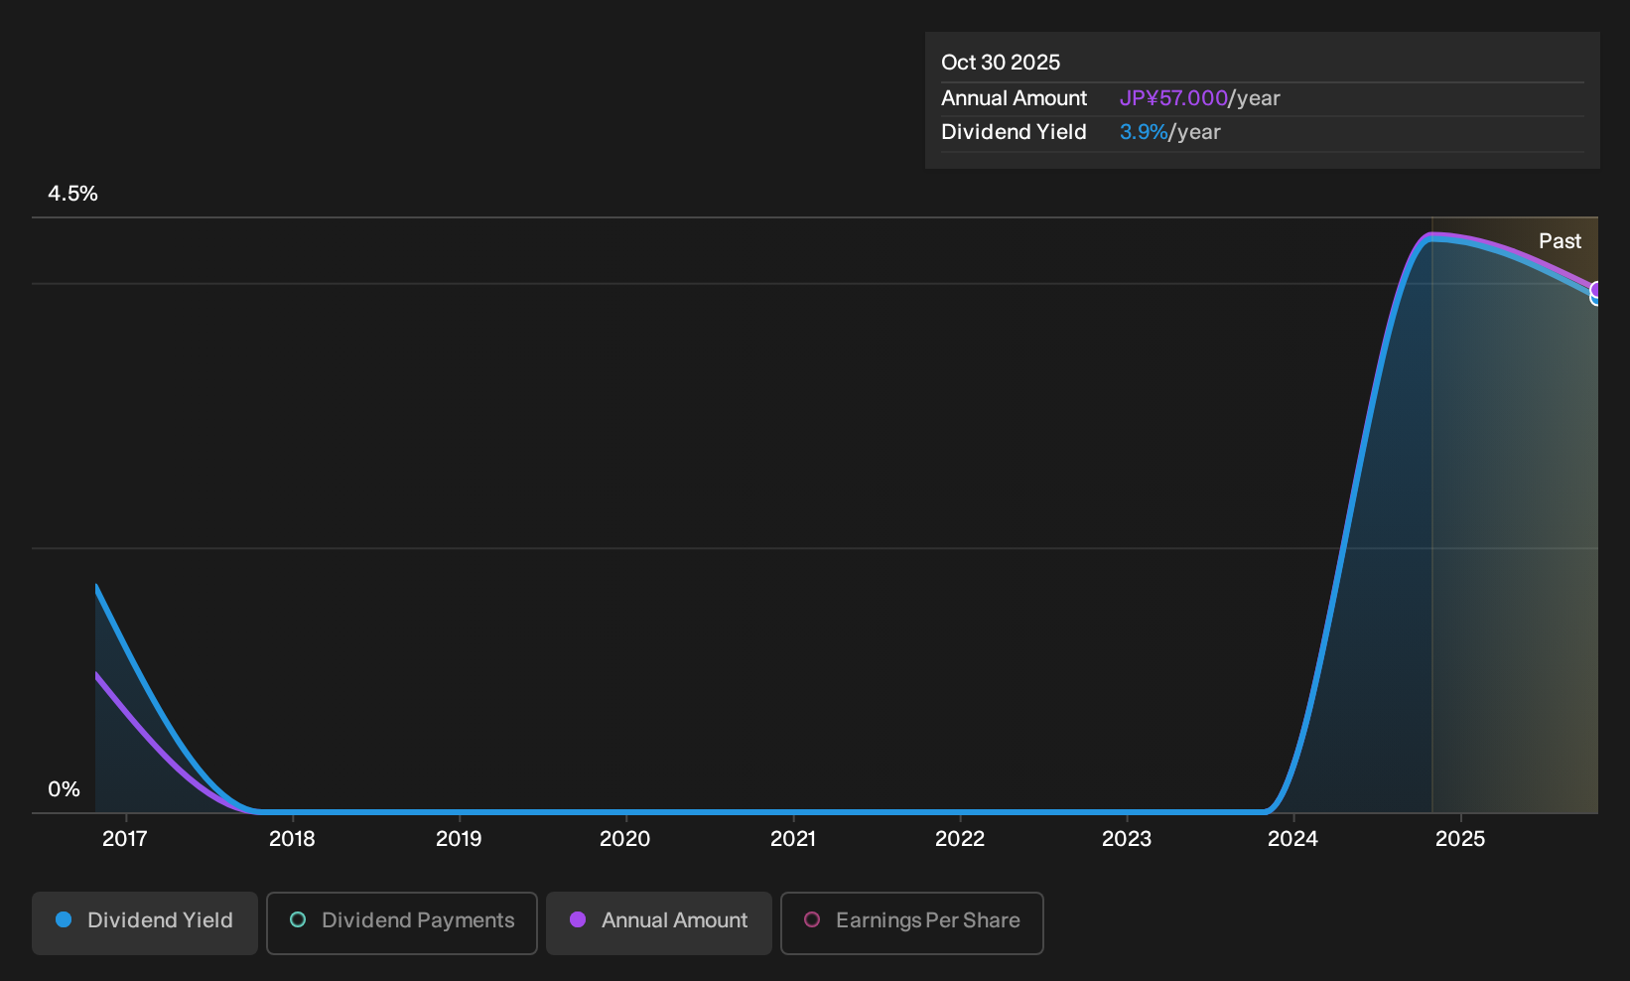This screenshot has height=981, width=1630.
Task: Click the 2024 x-axis label
Action: coord(1293,839)
